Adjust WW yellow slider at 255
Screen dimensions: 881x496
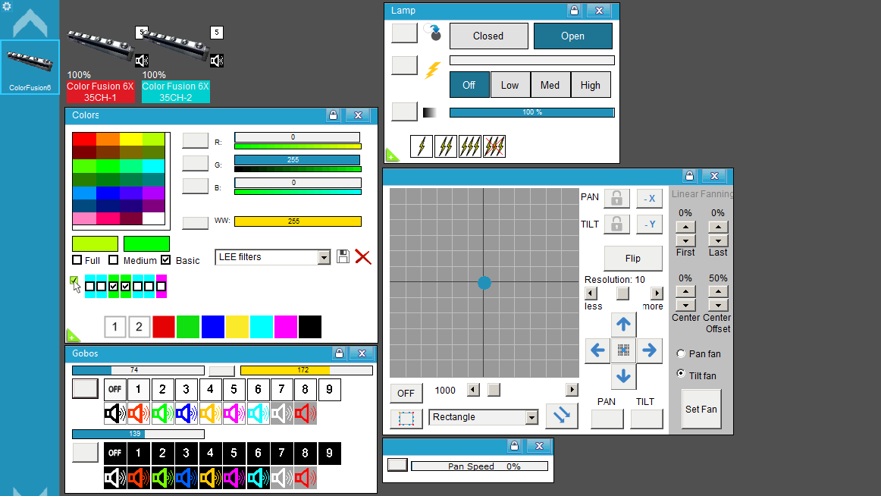click(x=297, y=221)
